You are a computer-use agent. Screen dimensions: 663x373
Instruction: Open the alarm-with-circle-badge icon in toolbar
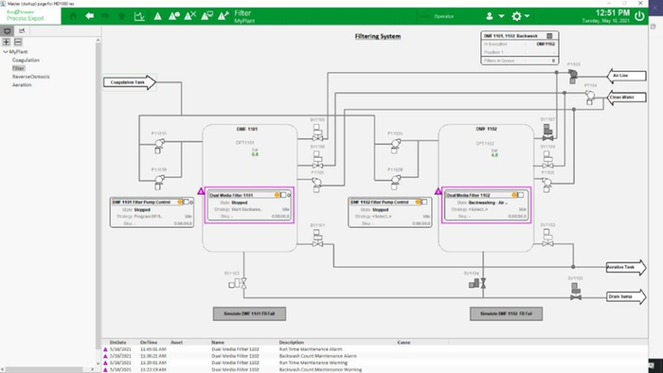click(173, 16)
